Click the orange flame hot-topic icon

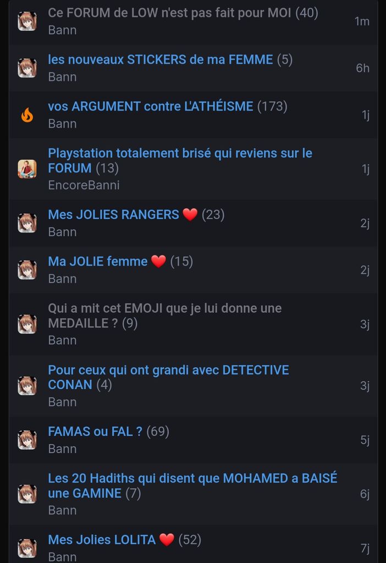pos(27,115)
